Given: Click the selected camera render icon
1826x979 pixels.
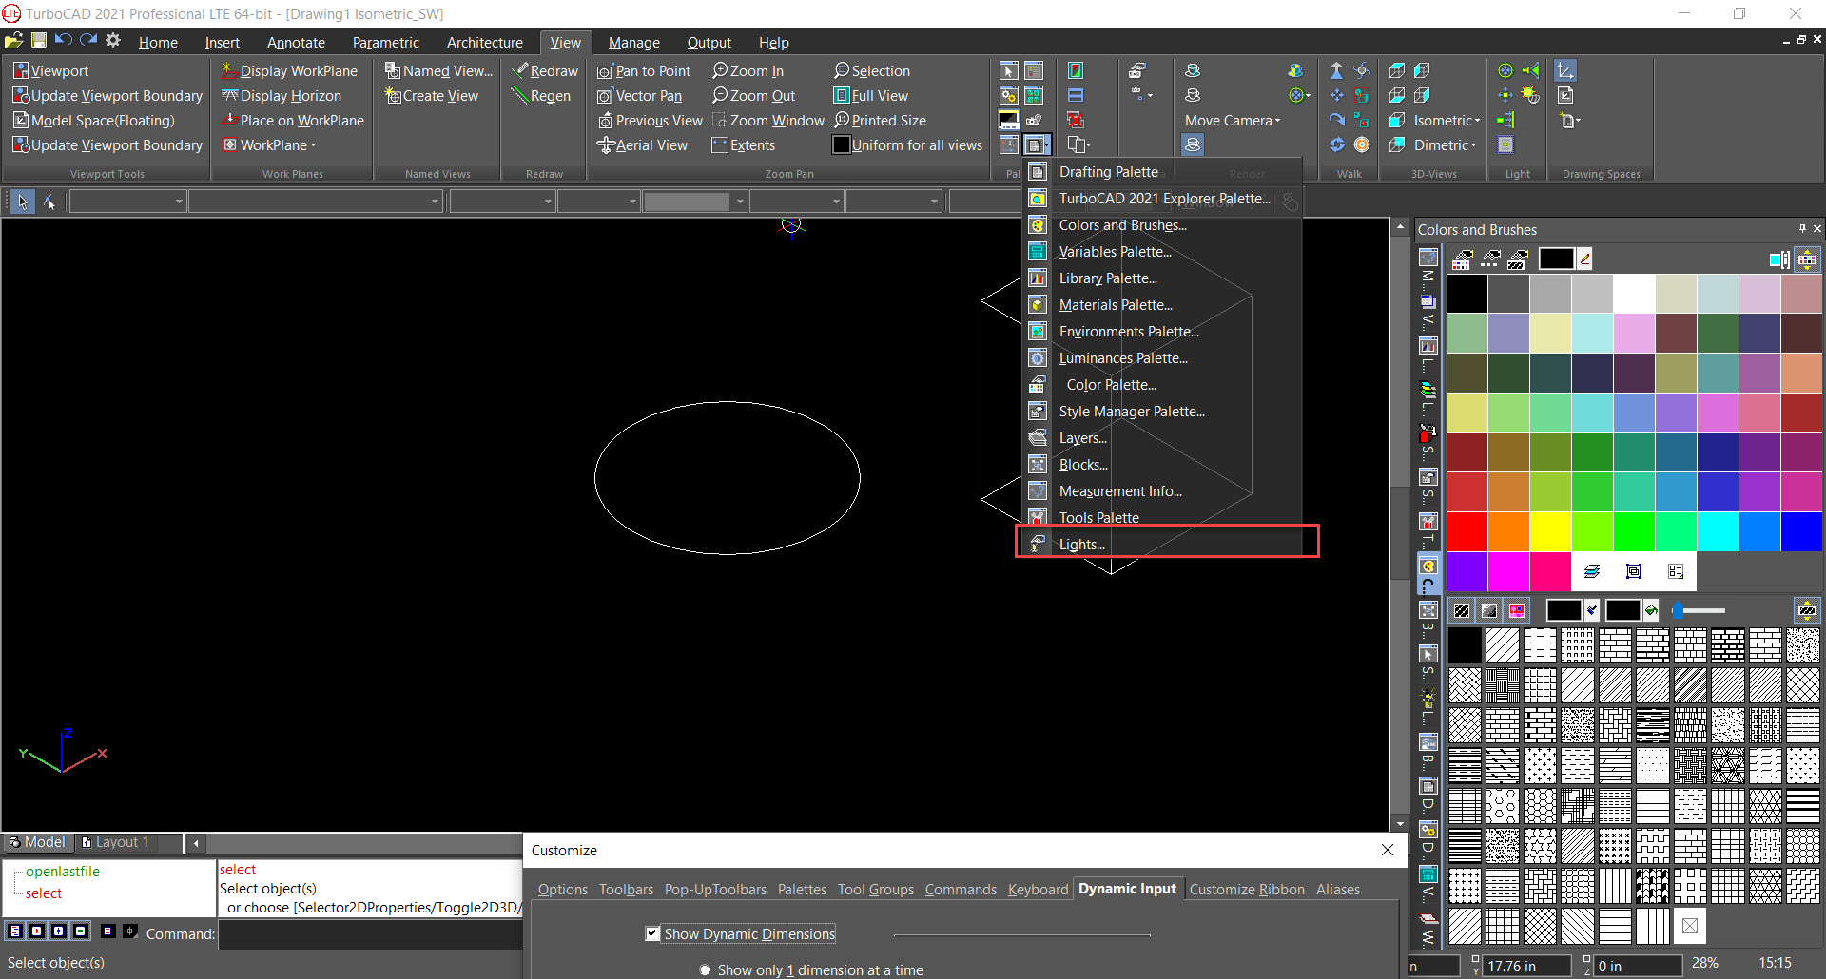Looking at the screenshot, I should (x=1193, y=144).
